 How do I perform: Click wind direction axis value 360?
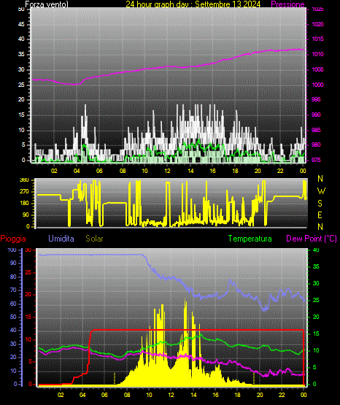tap(24, 180)
